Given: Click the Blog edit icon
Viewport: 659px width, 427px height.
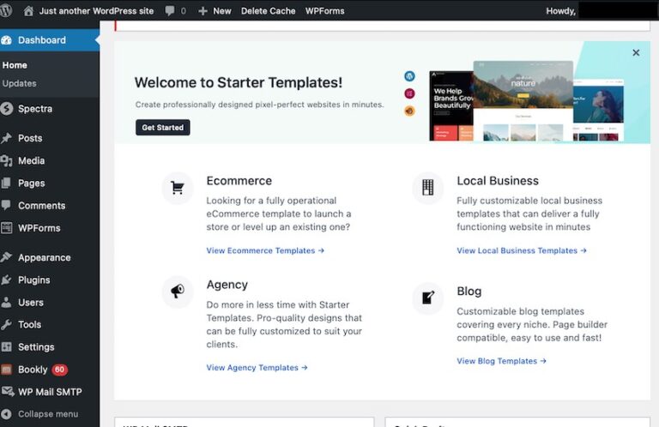Looking at the screenshot, I should coord(427,298).
